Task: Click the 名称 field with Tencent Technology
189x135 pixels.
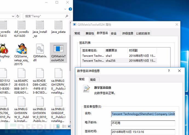Action: [143, 114]
